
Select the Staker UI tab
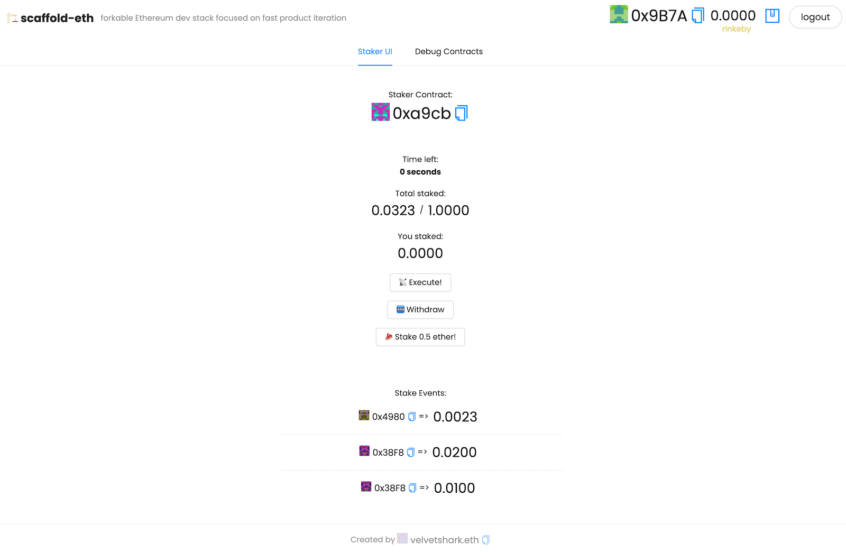point(375,51)
